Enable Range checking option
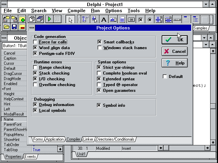218x163 pixels. [35, 68]
